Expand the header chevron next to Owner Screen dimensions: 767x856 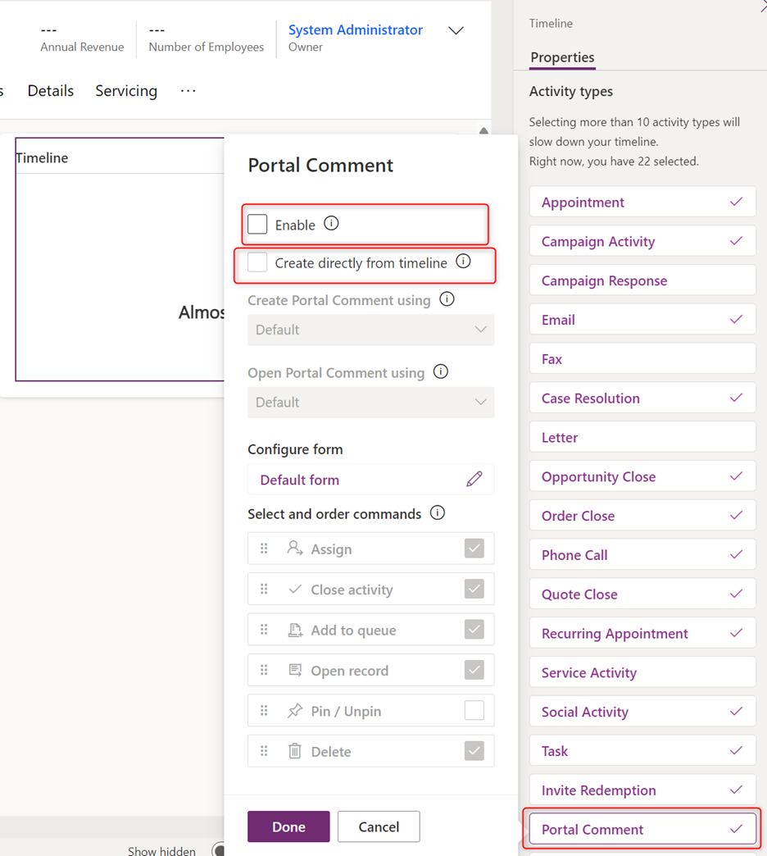[x=456, y=31]
